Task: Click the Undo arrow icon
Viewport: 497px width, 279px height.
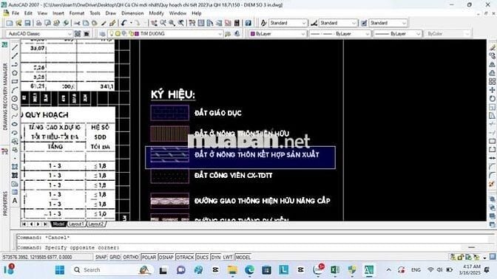Action: (x=124, y=23)
